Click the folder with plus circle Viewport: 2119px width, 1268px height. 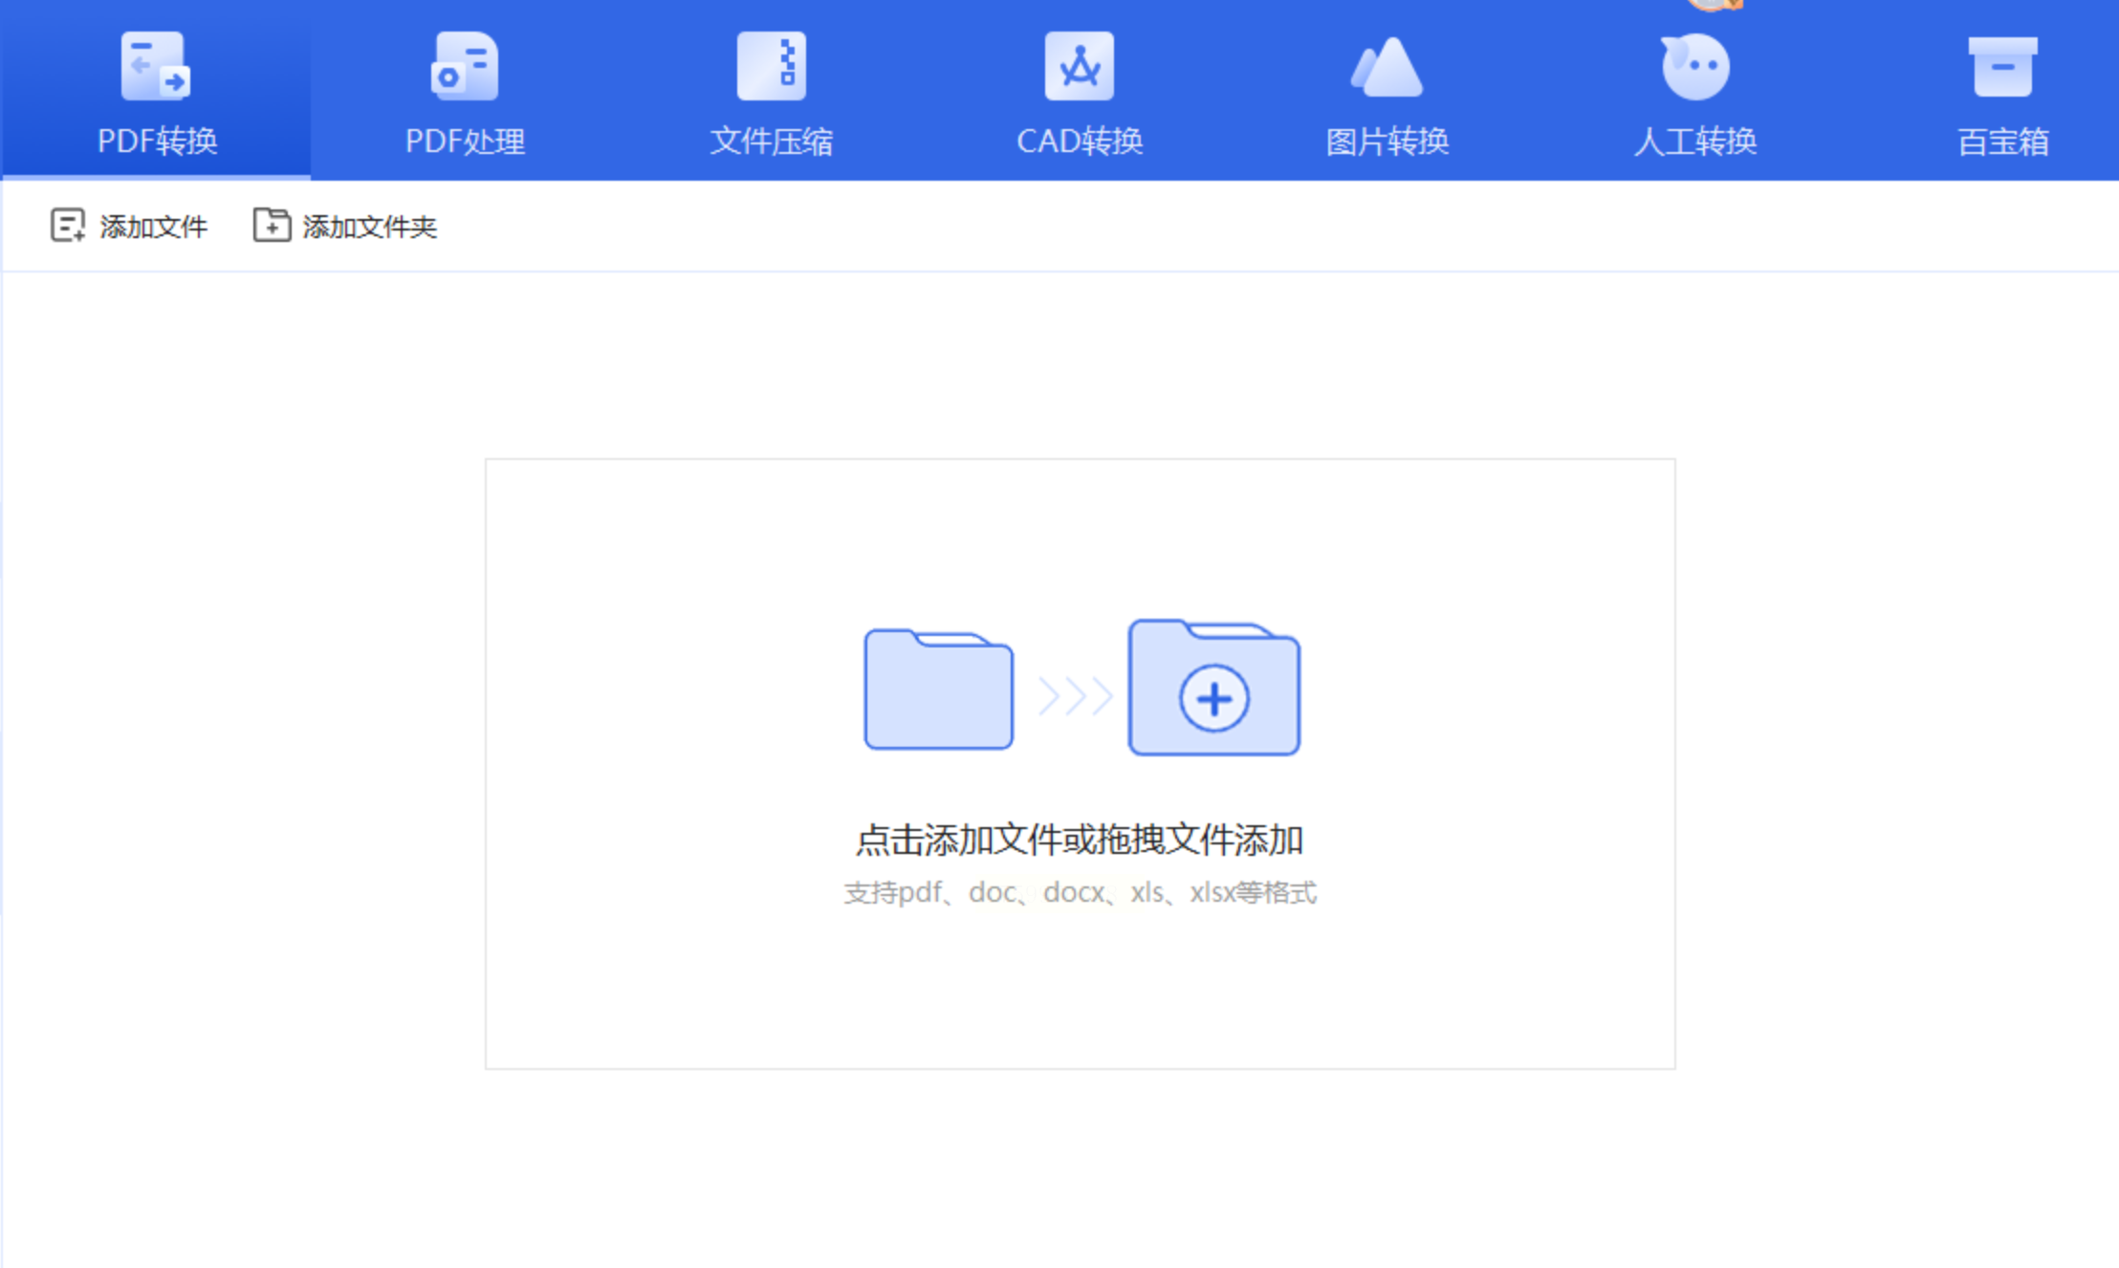[1213, 689]
